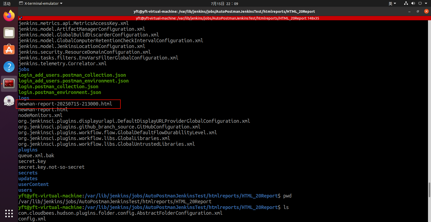Open Firefox from the dock
The height and width of the screenshot is (222, 431).
(9, 16)
